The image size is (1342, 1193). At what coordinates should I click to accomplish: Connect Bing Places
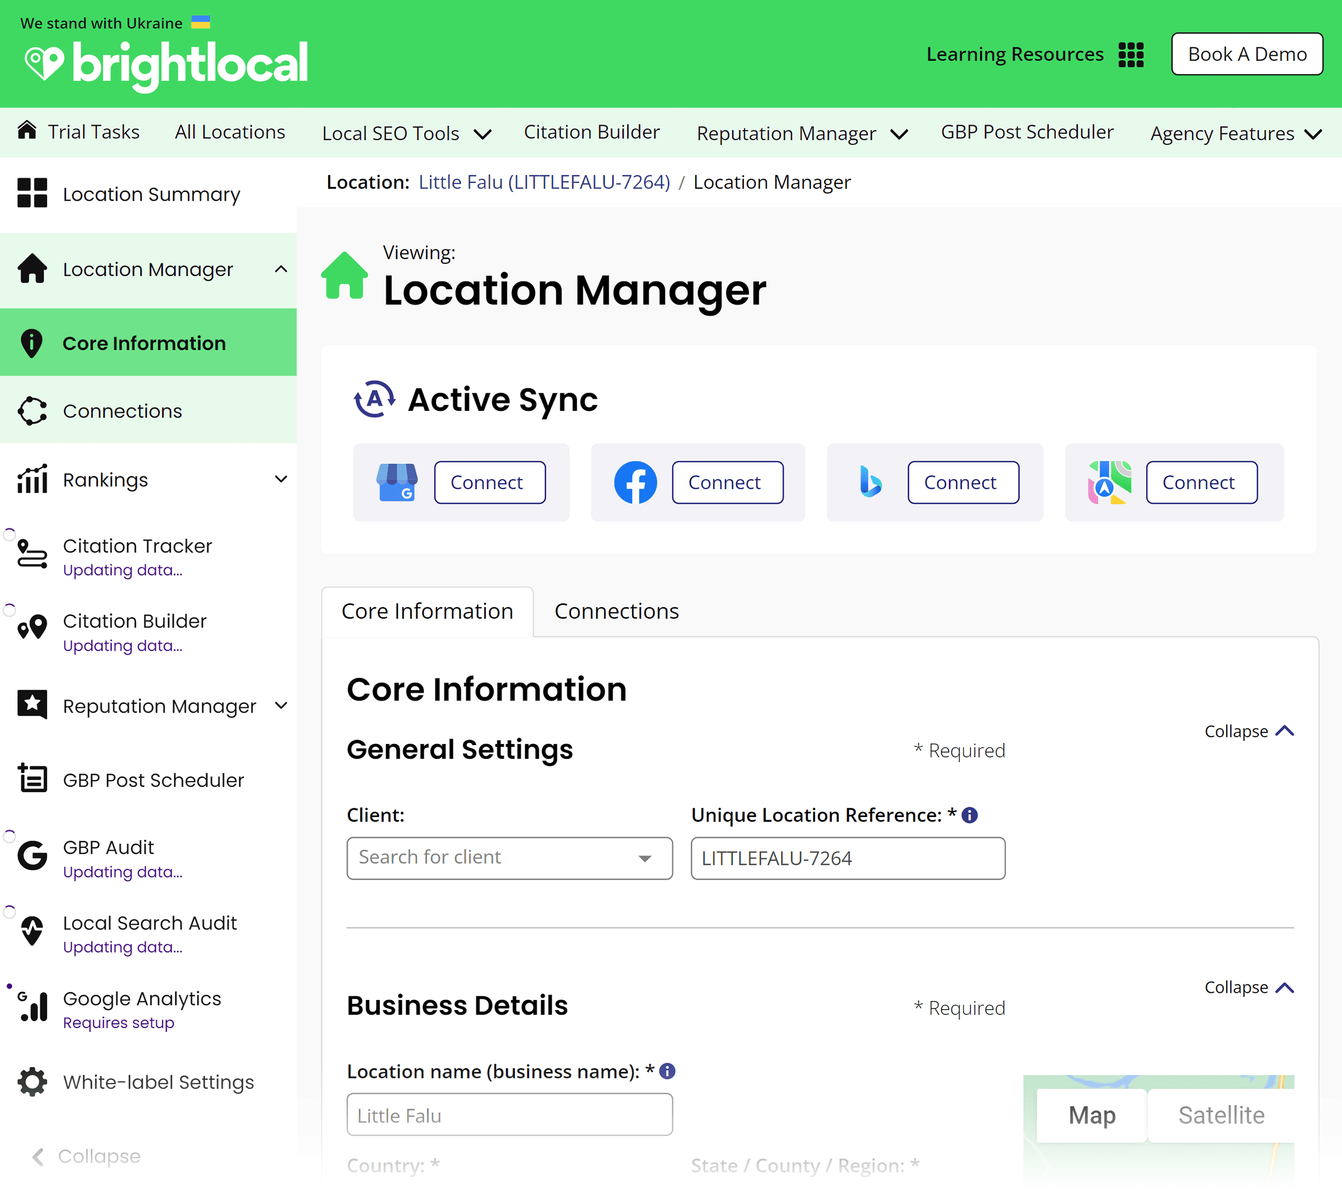(963, 482)
